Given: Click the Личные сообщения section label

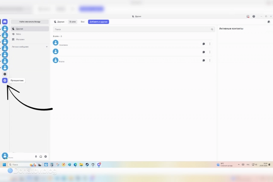Looking at the screenshot, I should pos(20,47).
